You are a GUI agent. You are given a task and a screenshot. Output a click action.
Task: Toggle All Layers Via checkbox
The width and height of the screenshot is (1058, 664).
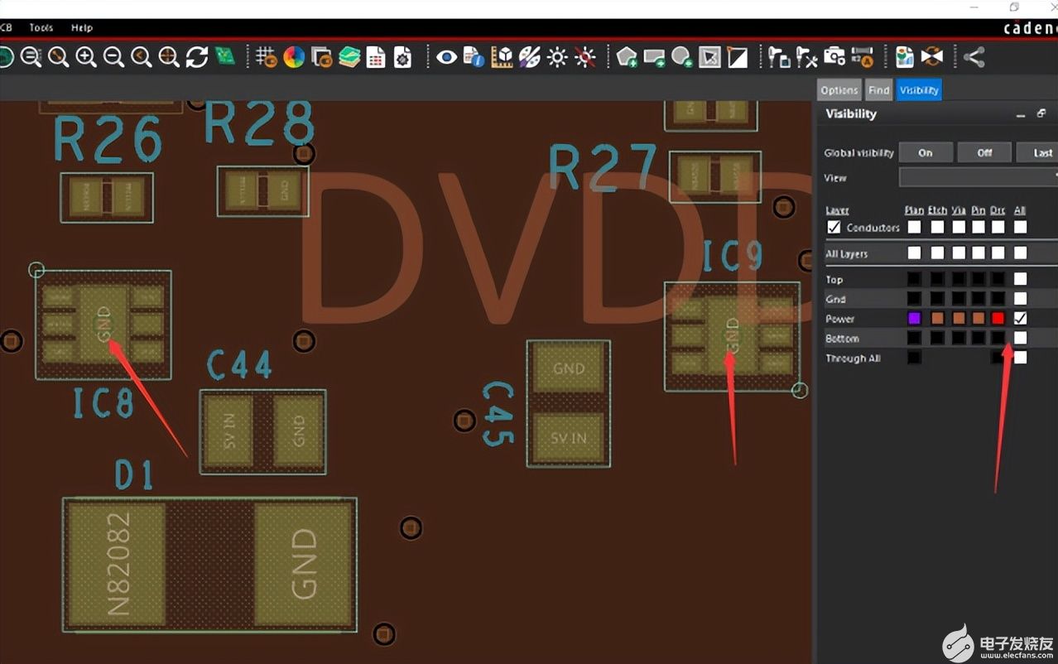tap(959, 253)
